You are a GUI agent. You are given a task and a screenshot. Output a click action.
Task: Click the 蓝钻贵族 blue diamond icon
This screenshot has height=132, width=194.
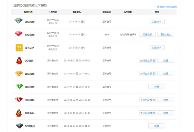point(18,21)
